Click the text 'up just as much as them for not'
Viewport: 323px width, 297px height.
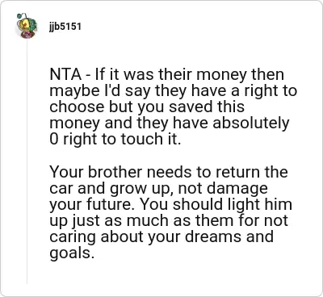(169, 221)
